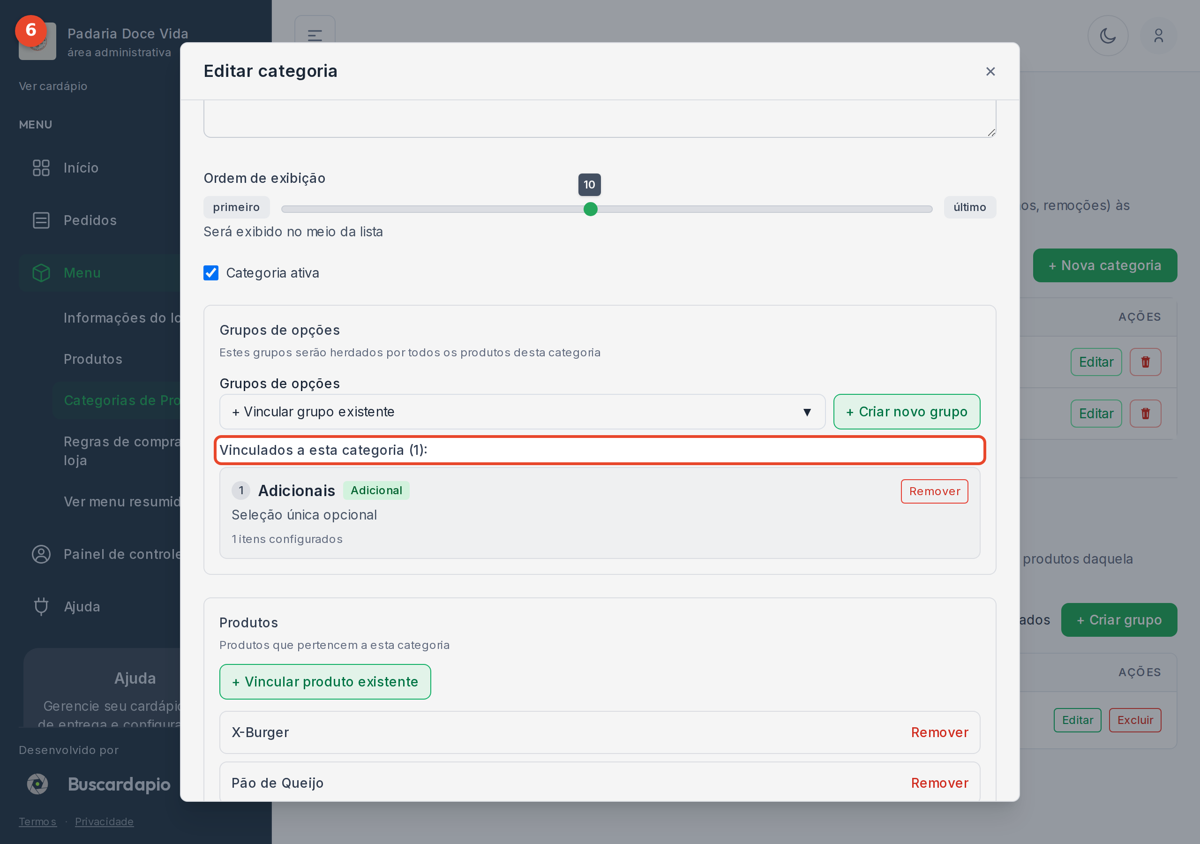Screen dimensions: 1200x844
Task: Click the X-Burger product row
Action: tap(600, 732)
